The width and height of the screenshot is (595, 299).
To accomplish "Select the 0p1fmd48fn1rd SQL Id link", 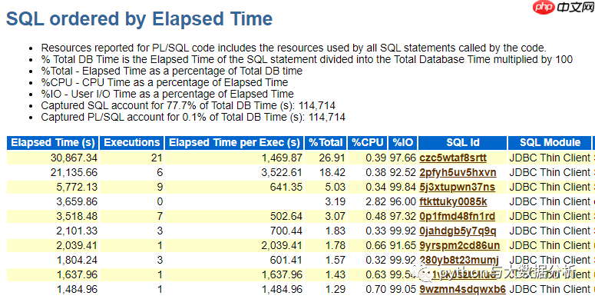I will tap(458, 216).
